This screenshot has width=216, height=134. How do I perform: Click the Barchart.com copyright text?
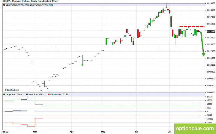tap(12, 90)
